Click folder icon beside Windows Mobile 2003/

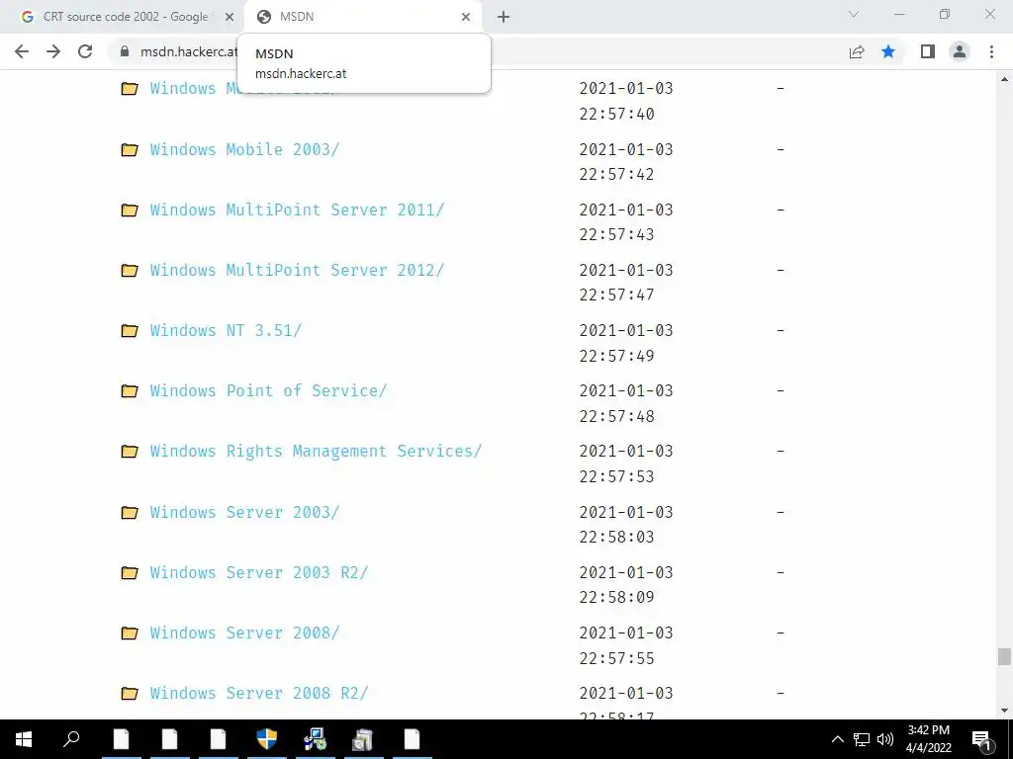click(130, 150)
